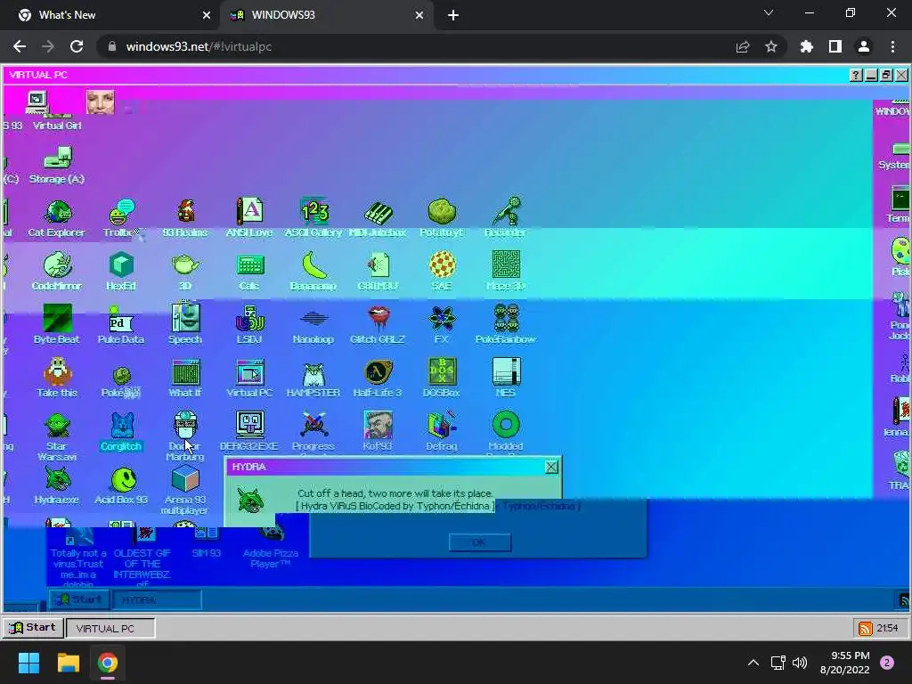
Task: Open the 93 Realms icon
Action: point(185,219)
